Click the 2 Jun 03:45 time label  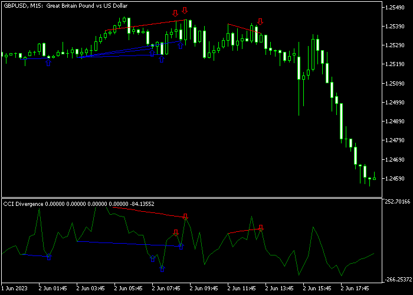click(x=91, y=289)
